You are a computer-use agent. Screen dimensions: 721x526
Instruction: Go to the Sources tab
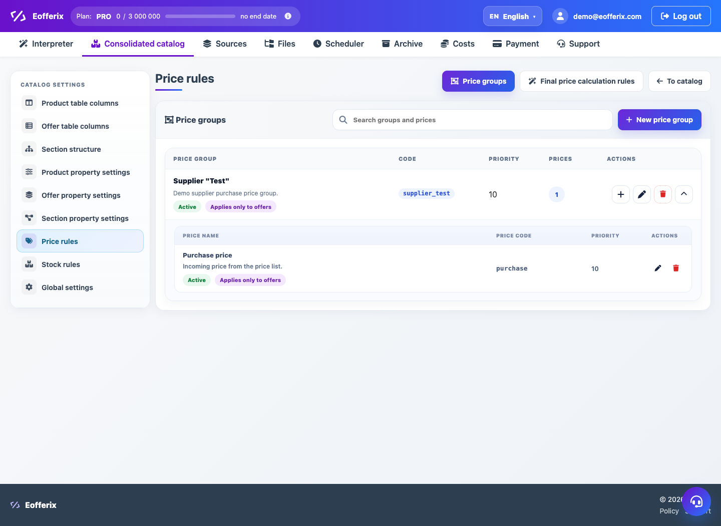[x=225, y=44]
